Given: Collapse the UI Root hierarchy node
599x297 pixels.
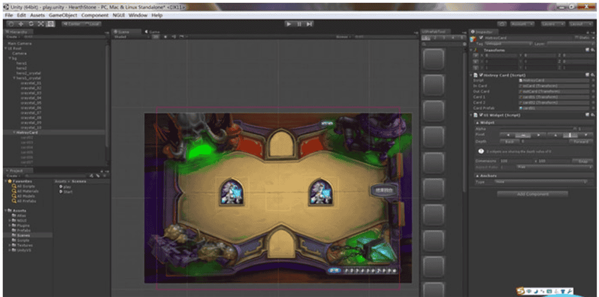Looking at the screenshot, I should (x=6, y=48).
